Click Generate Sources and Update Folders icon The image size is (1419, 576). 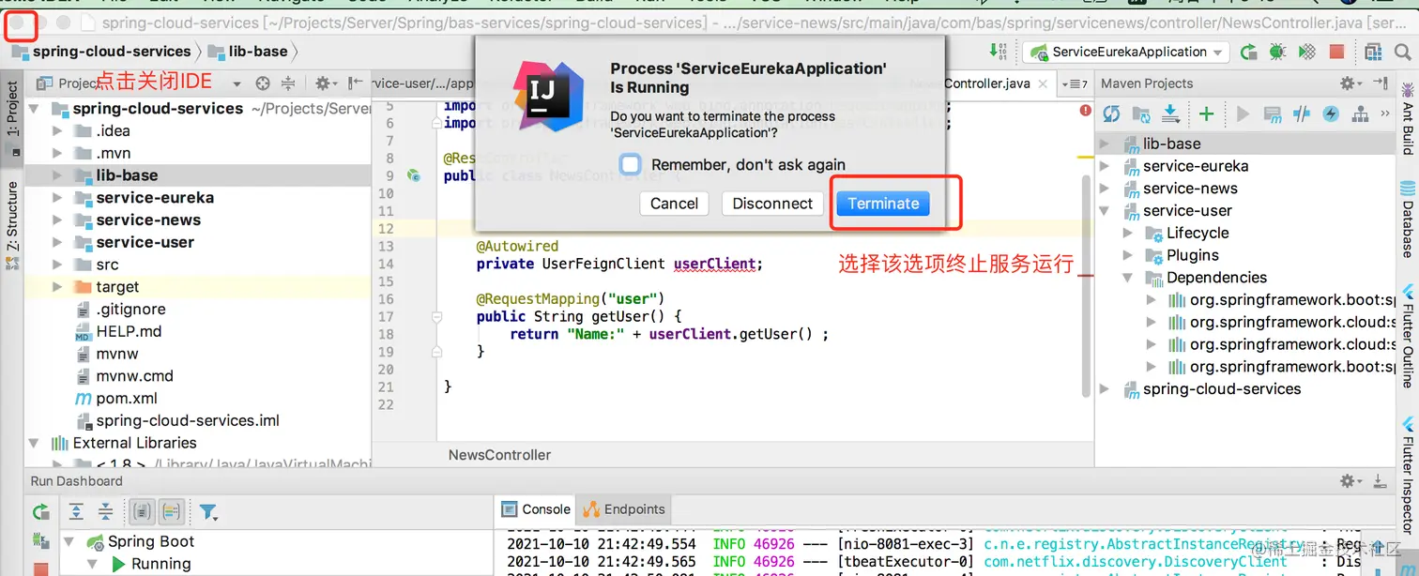pyautogui.click(x=1141, y=114)
